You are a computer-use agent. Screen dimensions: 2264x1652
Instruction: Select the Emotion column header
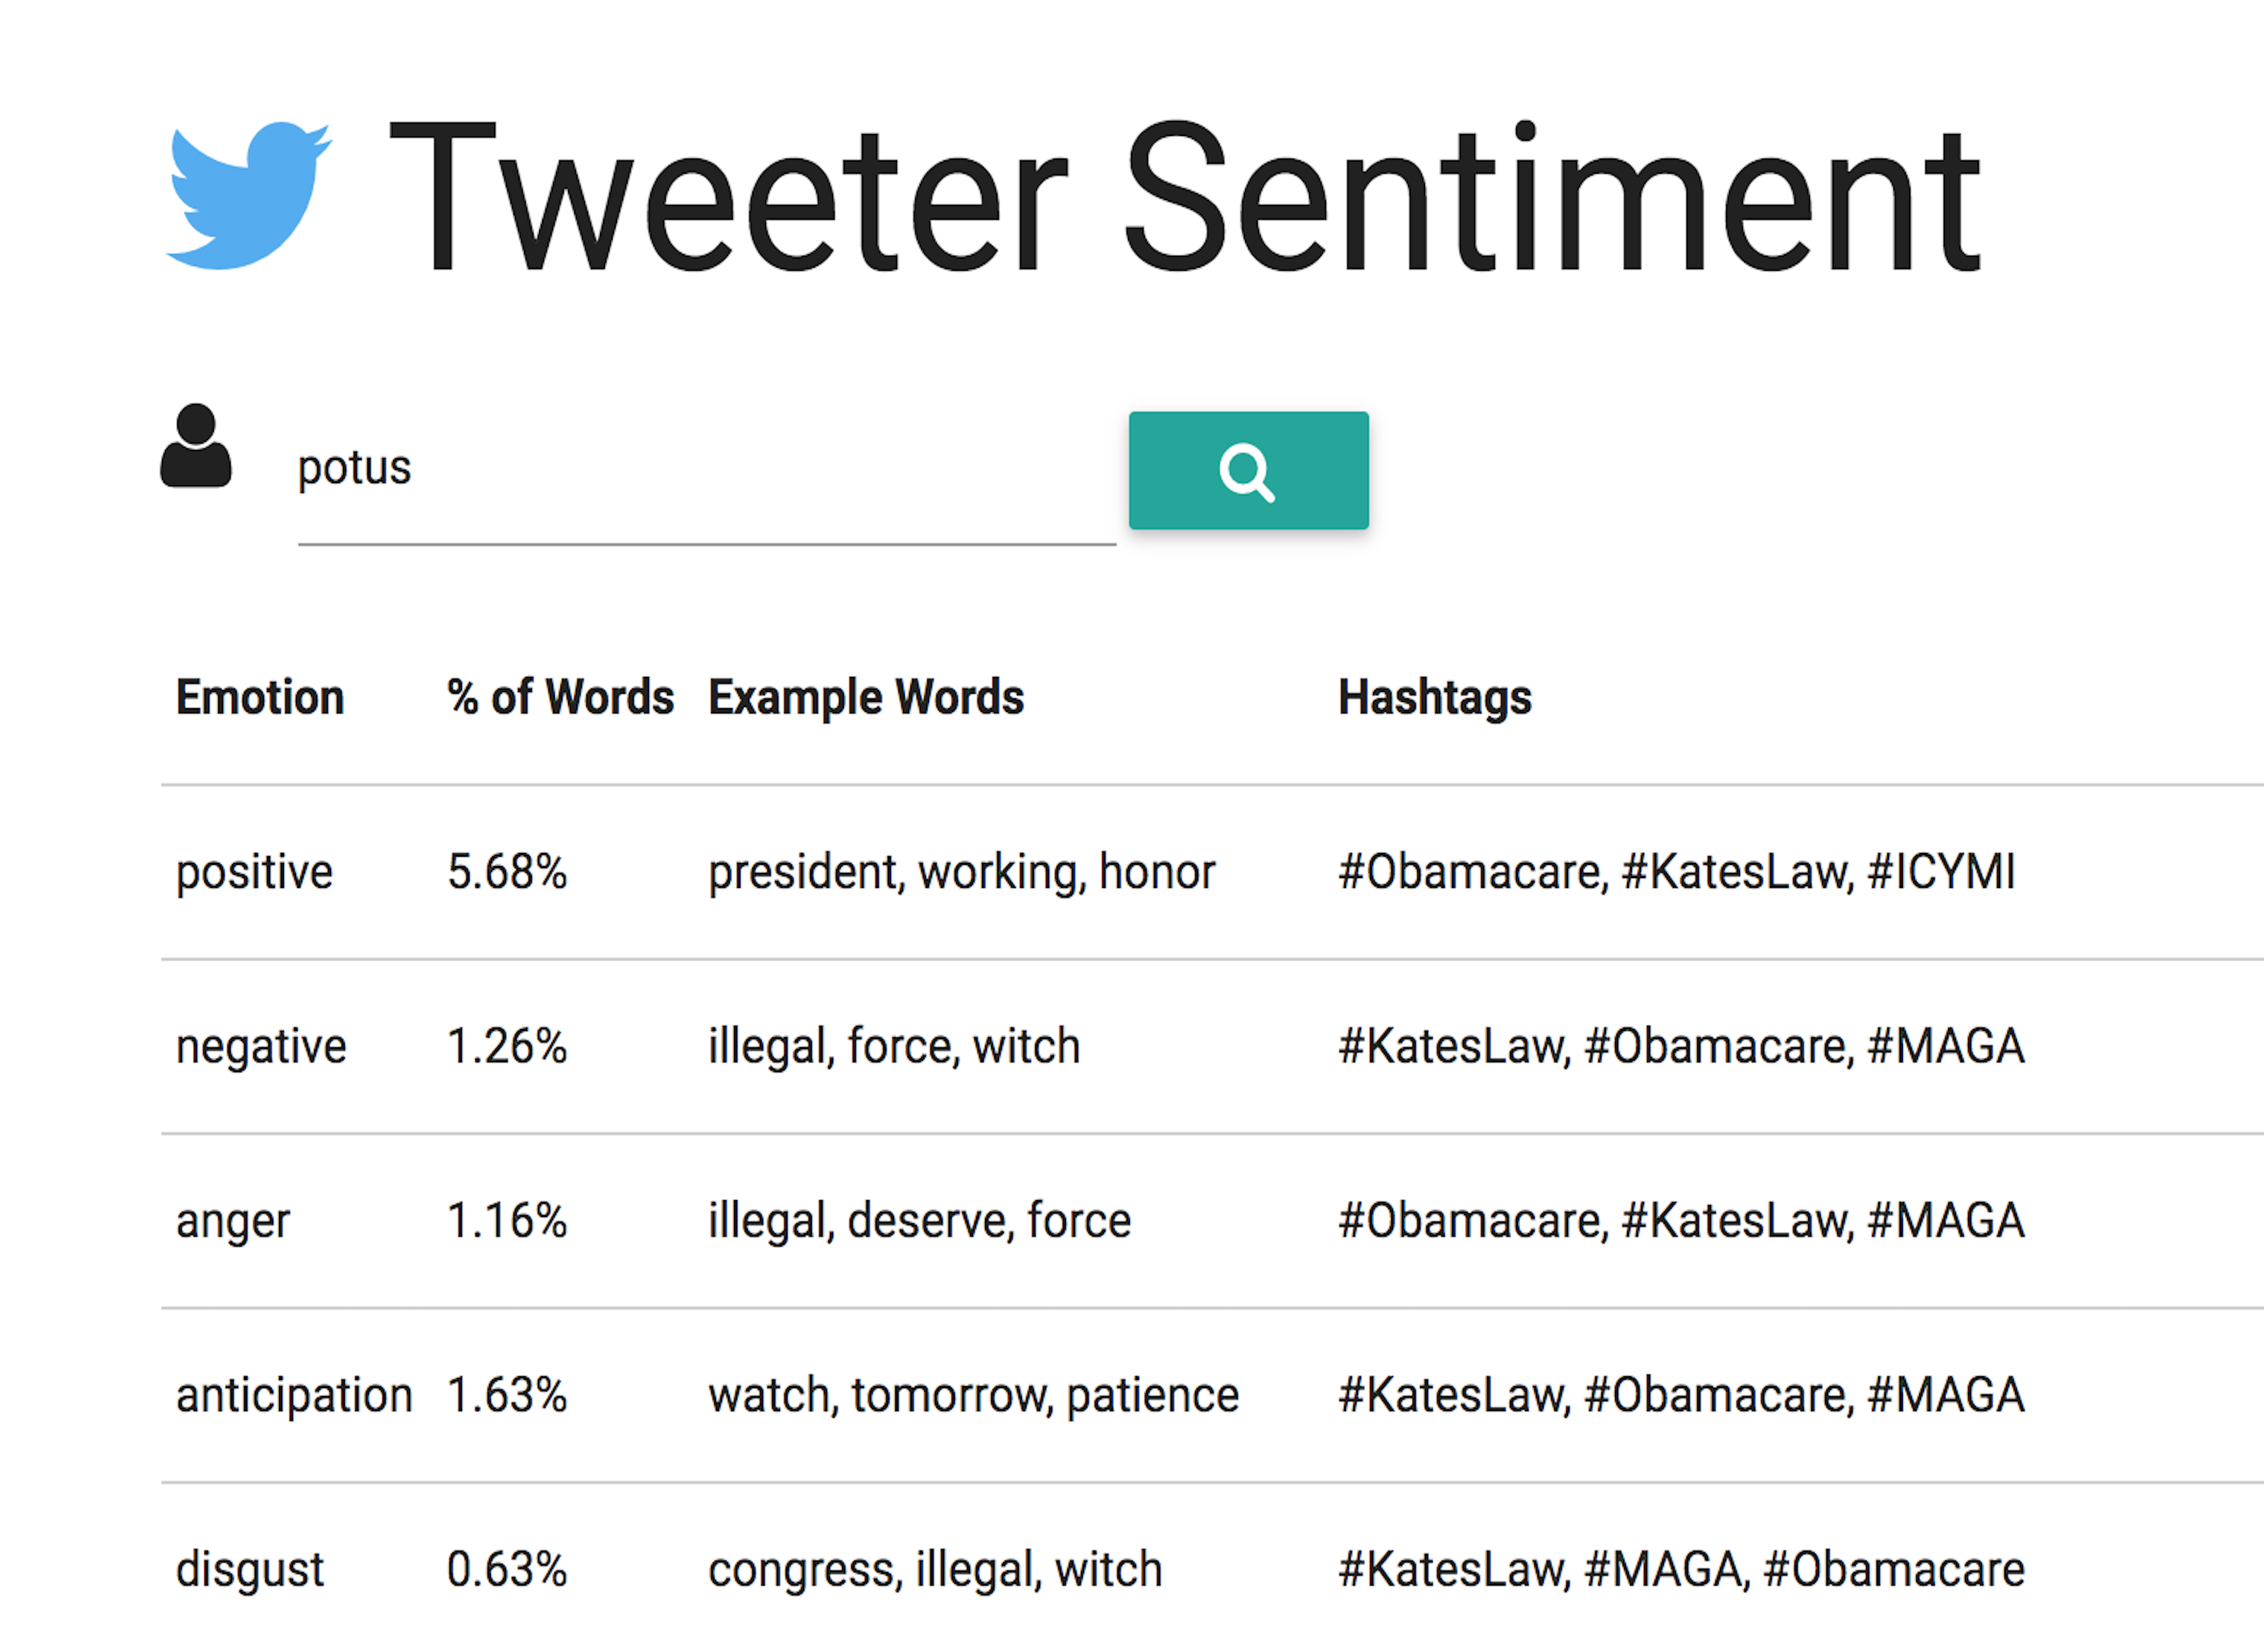(x=260, y=697)
